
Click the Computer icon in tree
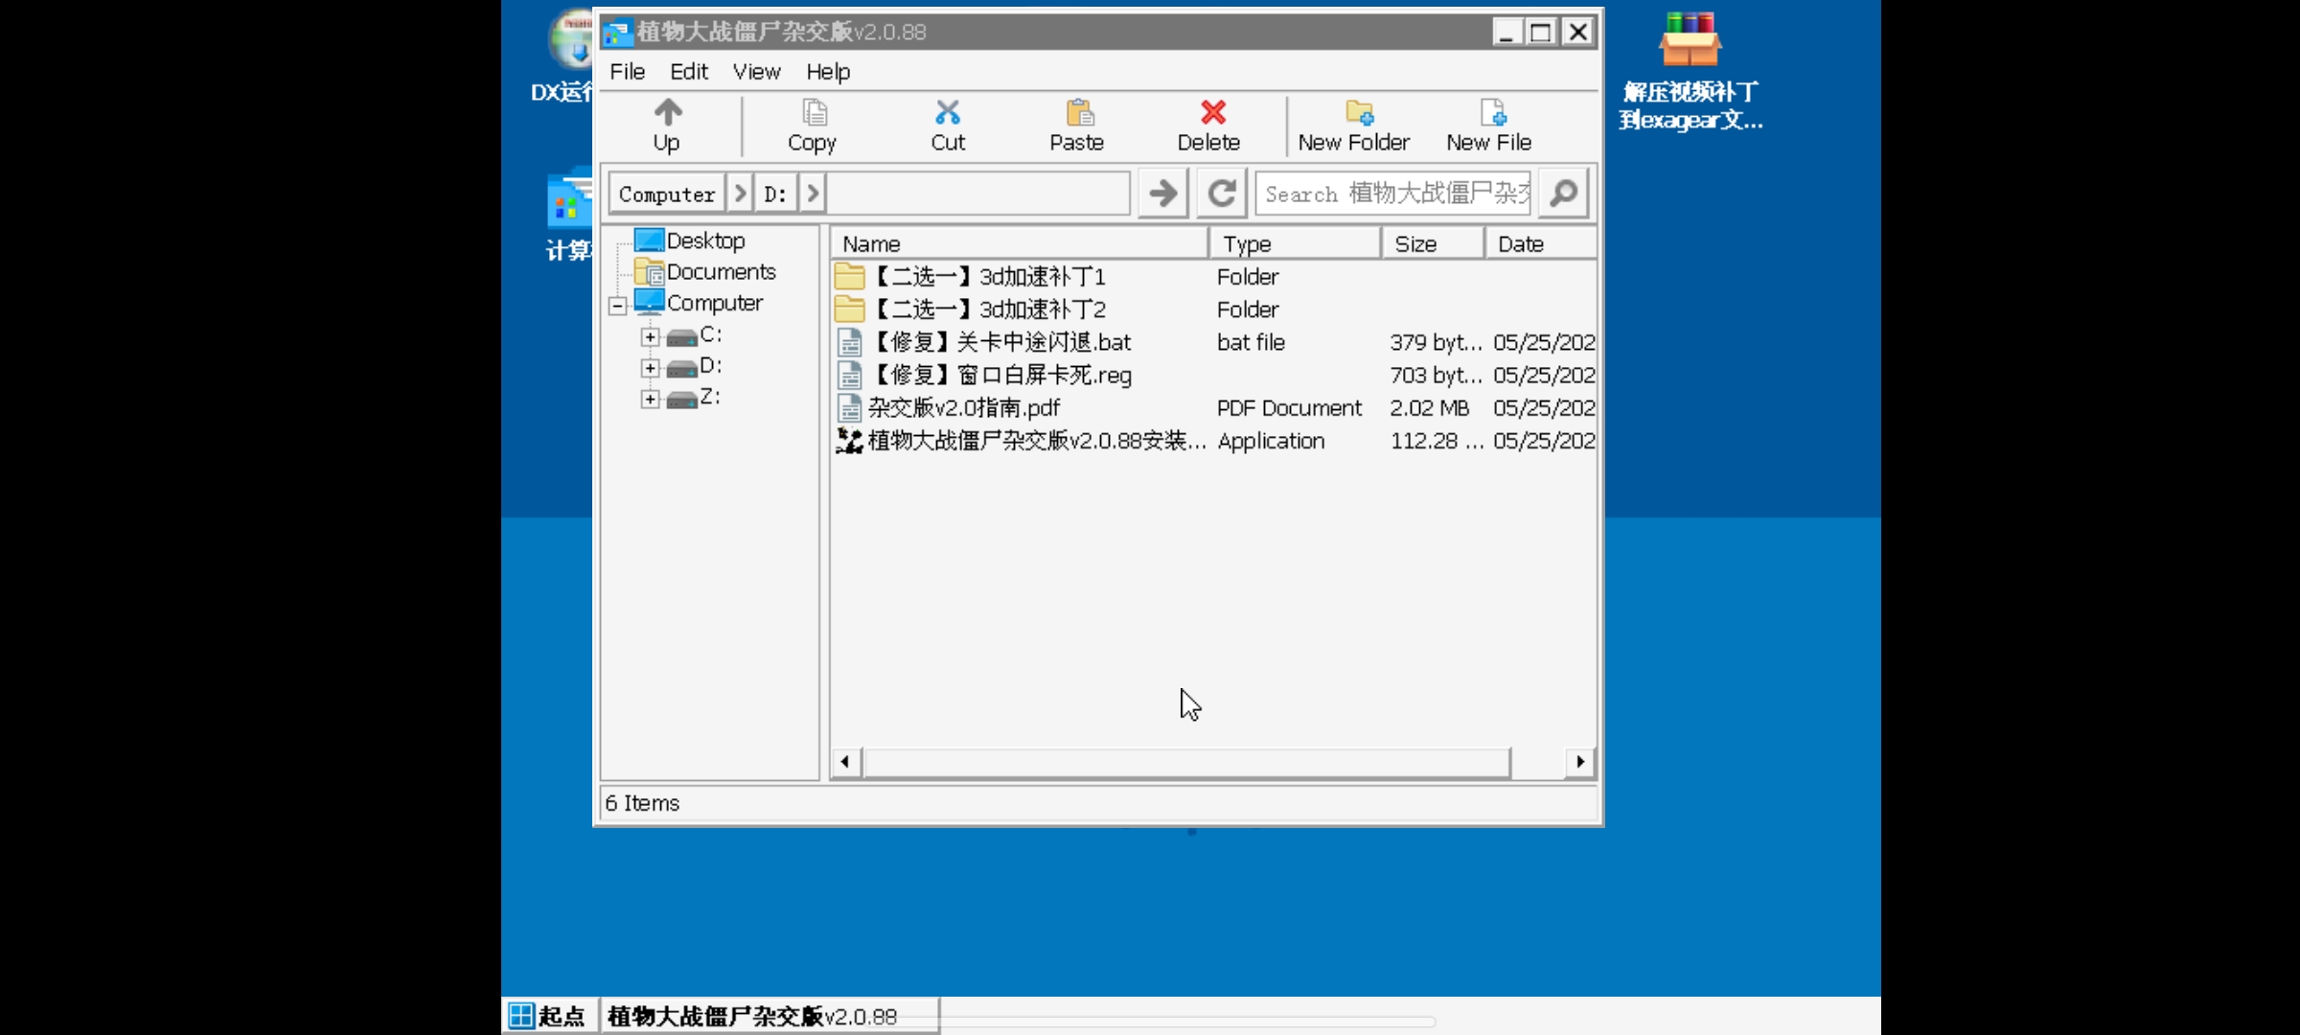pos(650,303)
